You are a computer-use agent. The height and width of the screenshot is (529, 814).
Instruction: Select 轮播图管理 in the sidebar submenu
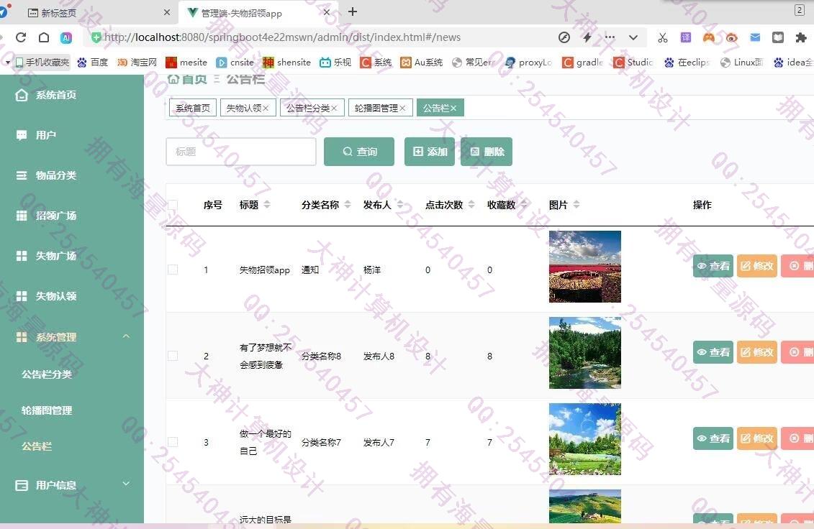(x=47, y=410)
